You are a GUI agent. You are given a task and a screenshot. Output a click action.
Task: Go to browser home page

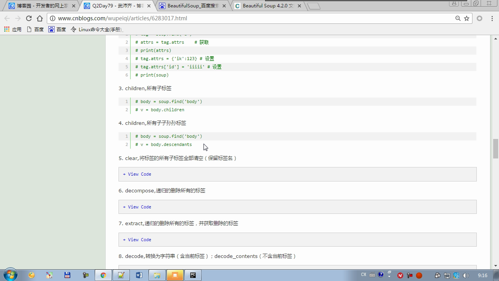(x=39, y=18)
